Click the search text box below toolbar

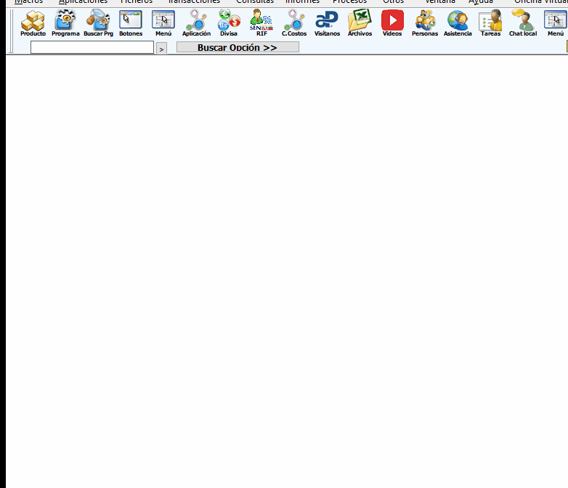[92, 47]
